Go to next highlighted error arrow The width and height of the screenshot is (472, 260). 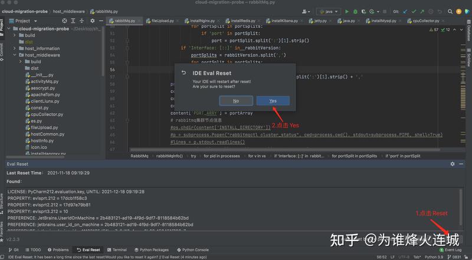coord(461,30)
